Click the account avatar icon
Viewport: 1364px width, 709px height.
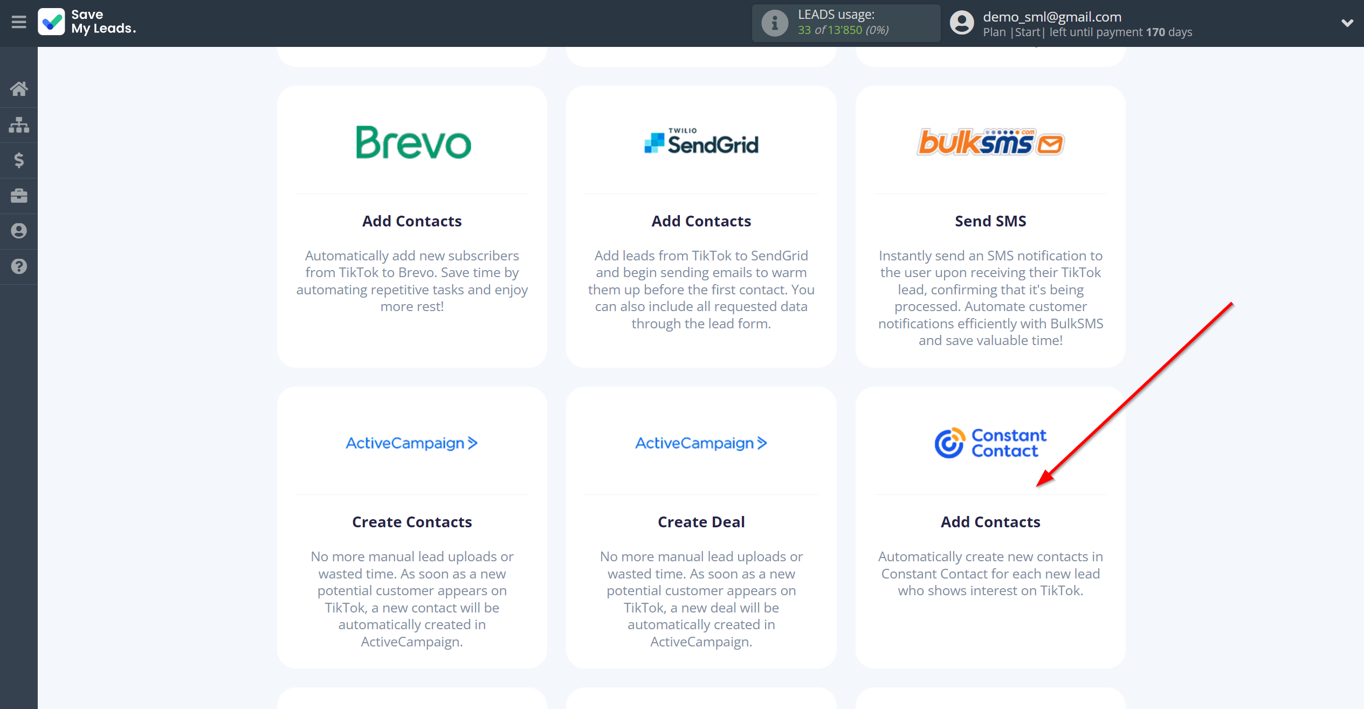[x=962, y=23]
